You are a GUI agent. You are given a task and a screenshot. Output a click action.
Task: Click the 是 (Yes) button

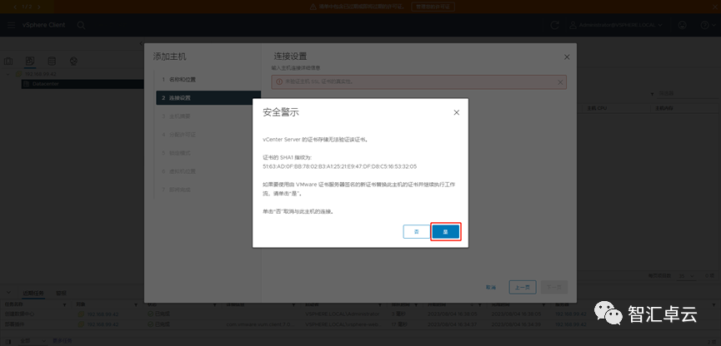point(445,232)
